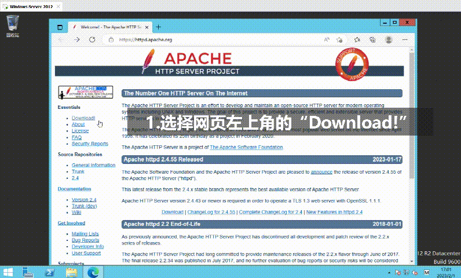Open the Trunk source repository link
Viewport: 461px width, 278px height.
[78, 171]
